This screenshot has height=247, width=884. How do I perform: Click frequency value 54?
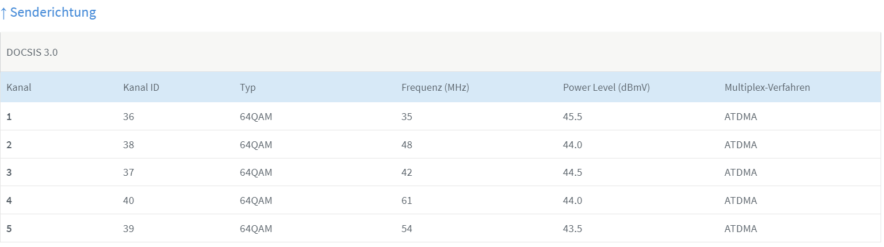point(407,229)
